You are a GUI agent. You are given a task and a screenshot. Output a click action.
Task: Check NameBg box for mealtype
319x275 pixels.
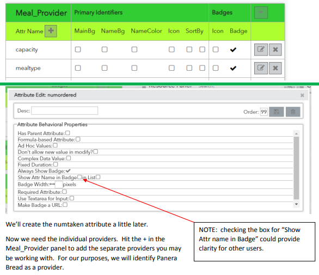(x=105, y=68)
